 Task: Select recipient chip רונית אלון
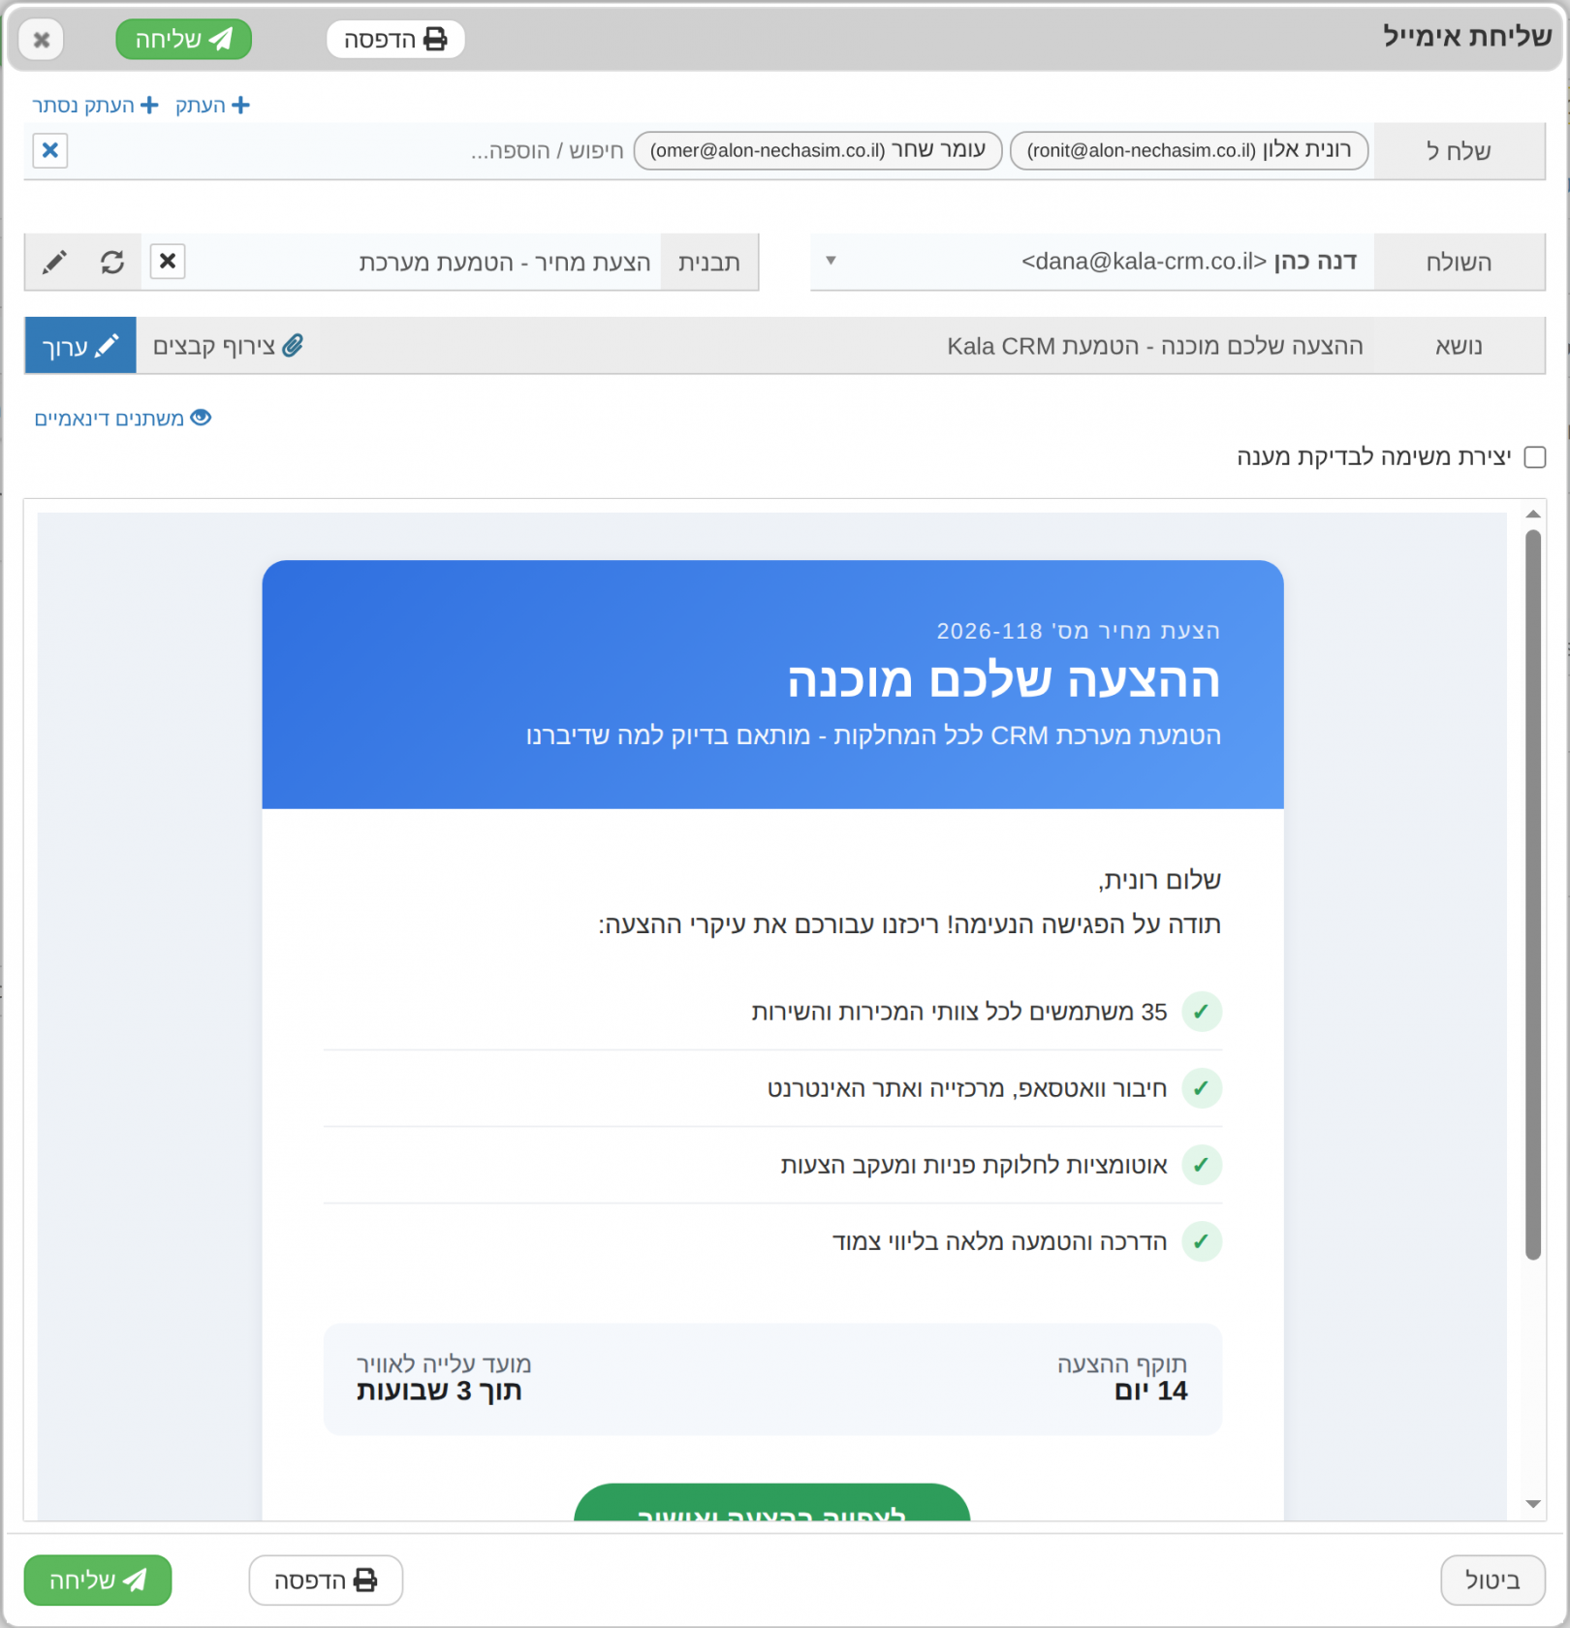click(1189, 150)
